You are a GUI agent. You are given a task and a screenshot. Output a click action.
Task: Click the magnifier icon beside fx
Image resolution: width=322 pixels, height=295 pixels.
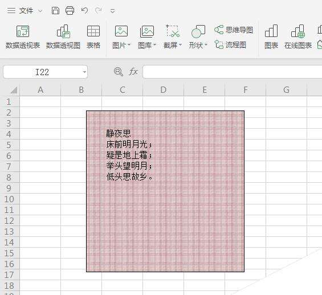(x=119, y=72)
